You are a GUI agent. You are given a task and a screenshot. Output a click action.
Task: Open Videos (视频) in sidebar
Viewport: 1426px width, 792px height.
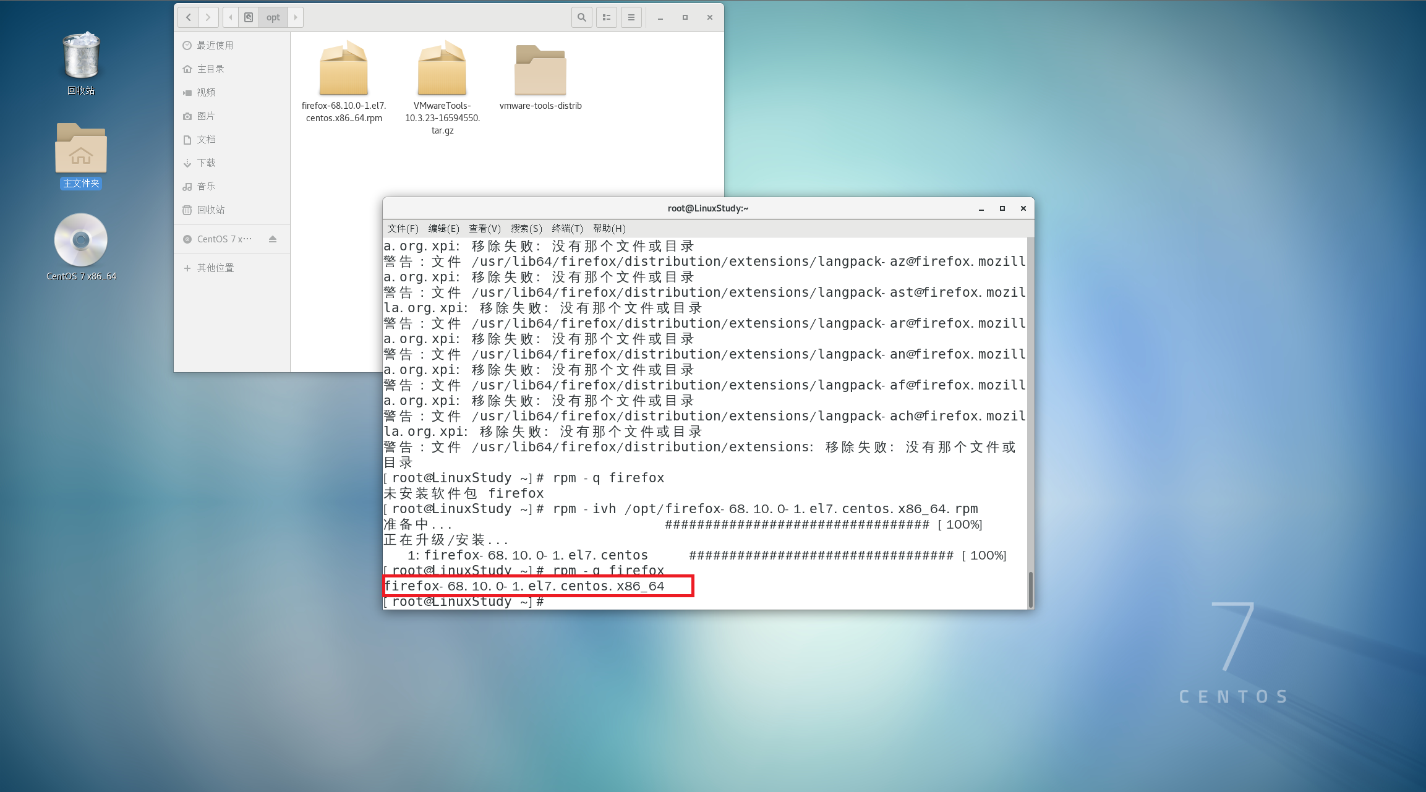(x=232, y=92)
